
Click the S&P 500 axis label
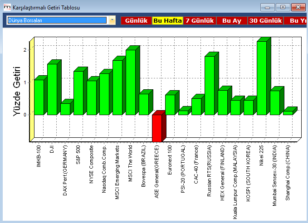(x=78, y=155)
